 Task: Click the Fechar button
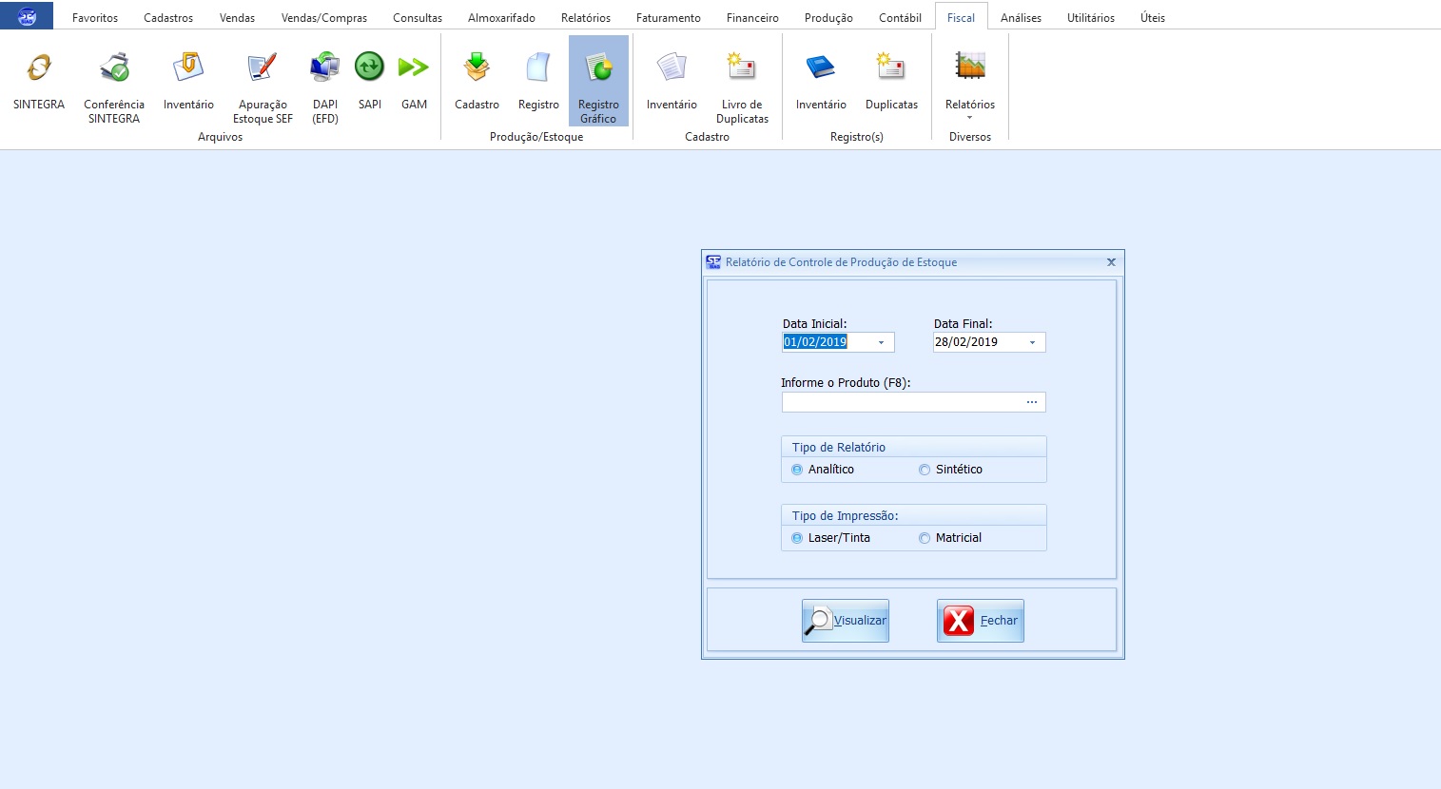980,621
